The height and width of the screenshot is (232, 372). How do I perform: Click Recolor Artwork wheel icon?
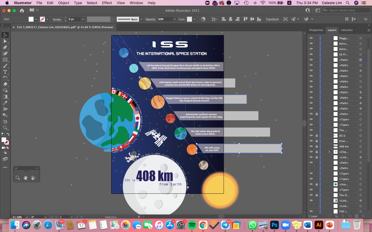[x=203, y=19]
